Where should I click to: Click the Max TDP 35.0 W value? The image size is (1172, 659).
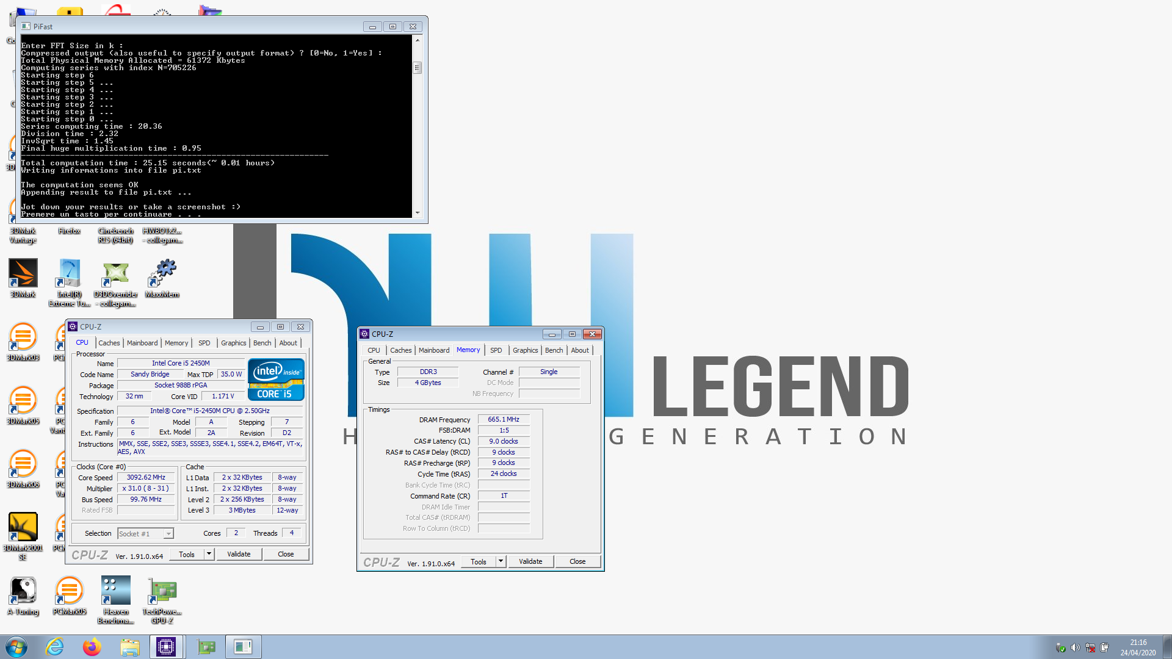[231, 375]
